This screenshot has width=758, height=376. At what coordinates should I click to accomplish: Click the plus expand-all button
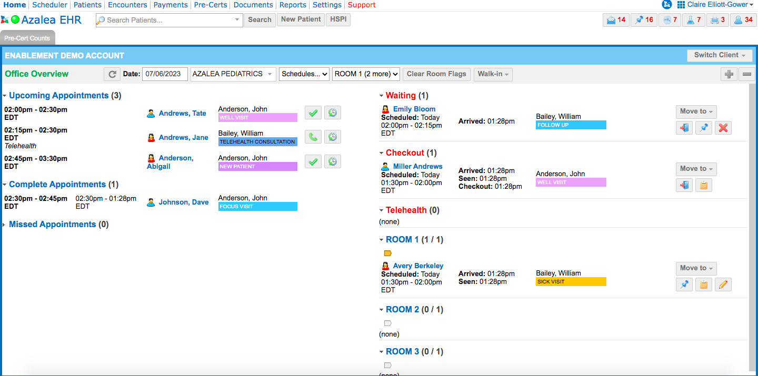click(729, 75)
